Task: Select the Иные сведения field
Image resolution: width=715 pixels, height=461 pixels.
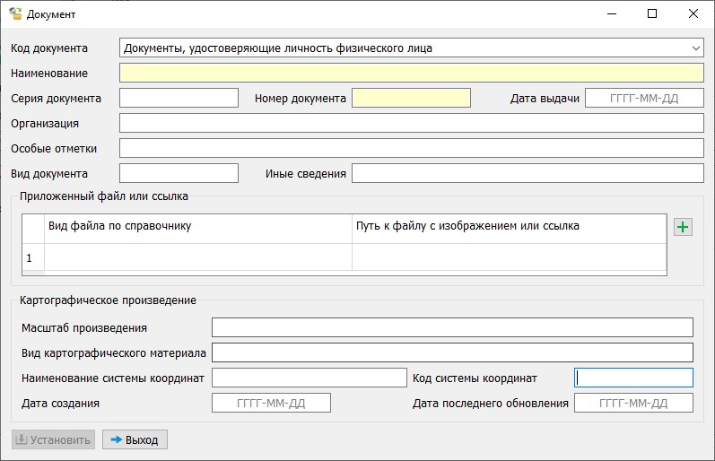Action: tap(528, 173)
